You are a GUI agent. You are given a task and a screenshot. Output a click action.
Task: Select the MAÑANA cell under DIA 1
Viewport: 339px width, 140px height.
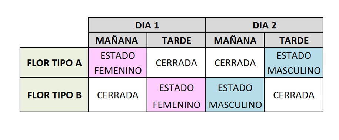pos(117,40)
